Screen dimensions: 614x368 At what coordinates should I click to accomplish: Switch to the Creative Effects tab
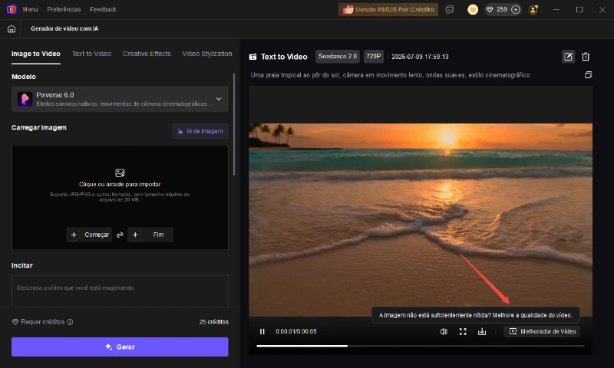(147, 54)
